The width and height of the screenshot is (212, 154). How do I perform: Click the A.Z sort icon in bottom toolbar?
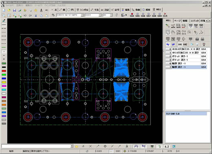[167, 146]
